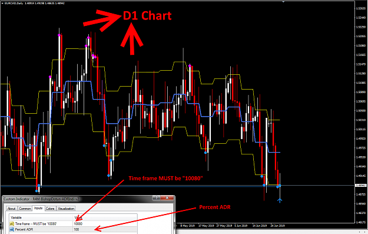368x234 pixels.
Task: Click the topmost price label 1.52635
Action: click(x=361, y=8)
